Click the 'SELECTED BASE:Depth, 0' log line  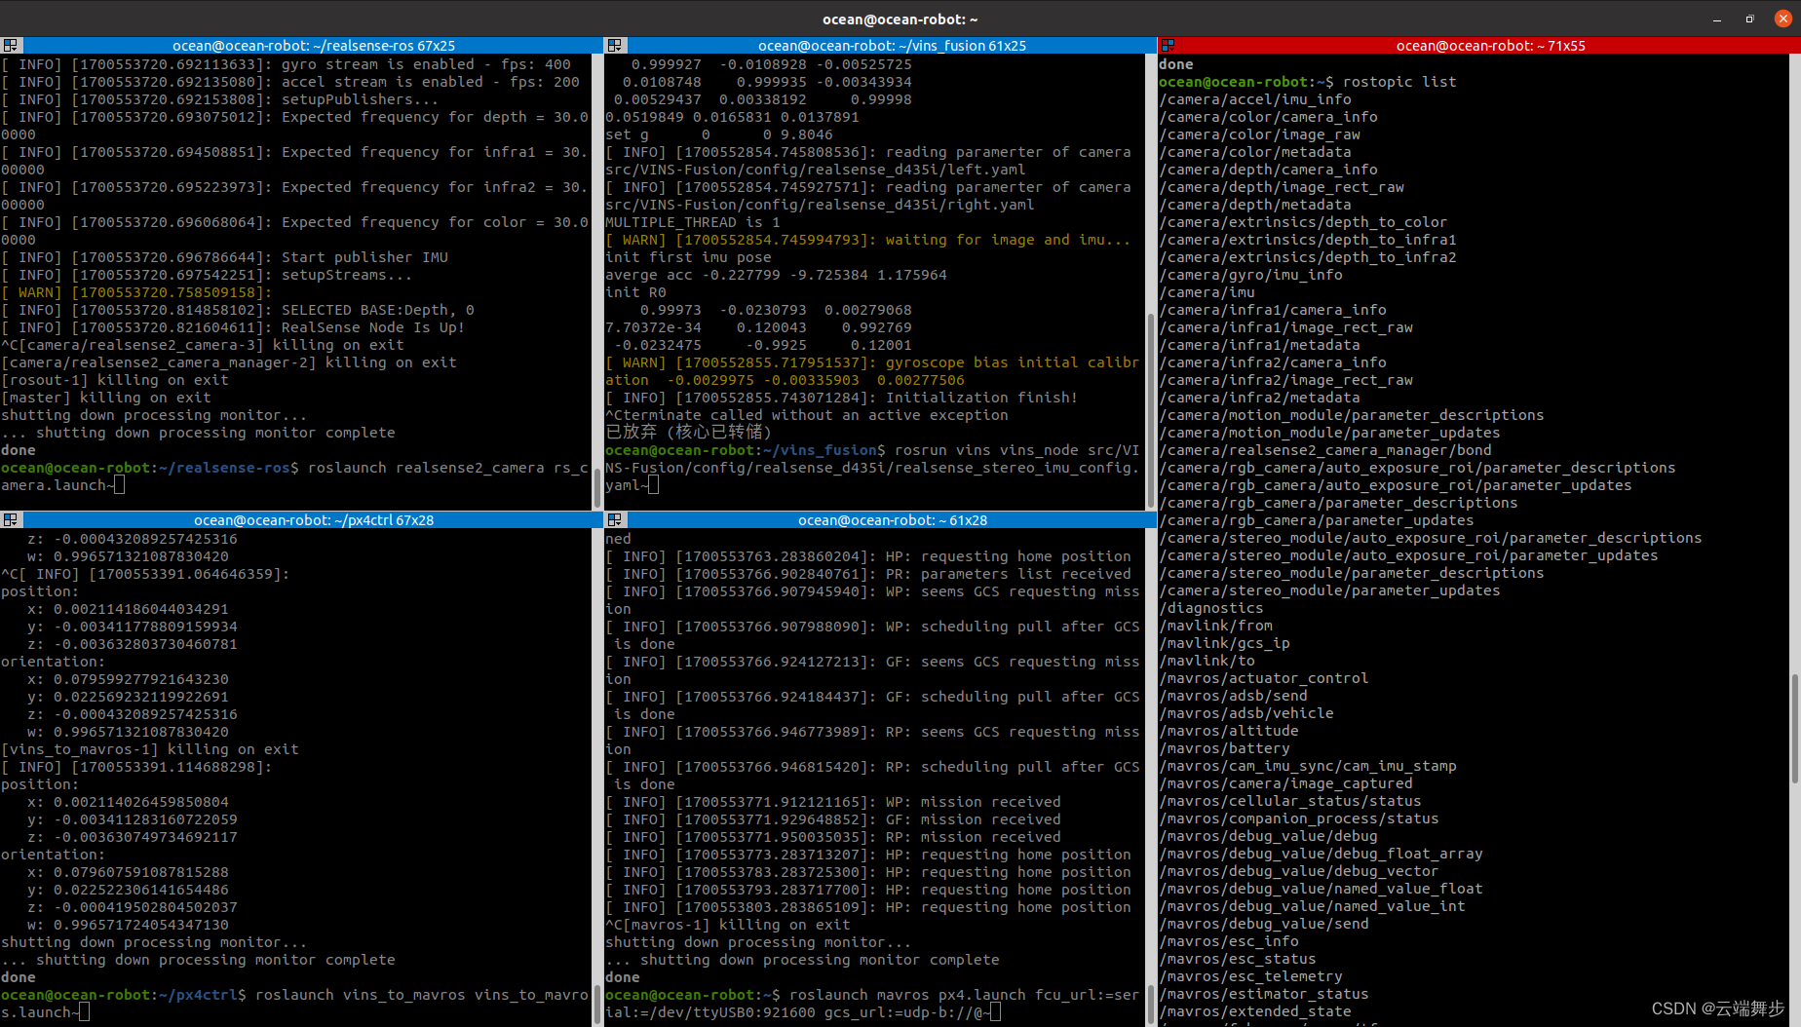(x=238, y=310)
